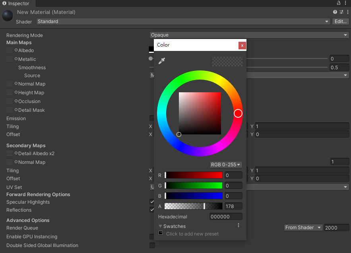The image size is (351, 253).
Task: Toggle the Specular Highlights checkbox
Action: tap(152, 202)
